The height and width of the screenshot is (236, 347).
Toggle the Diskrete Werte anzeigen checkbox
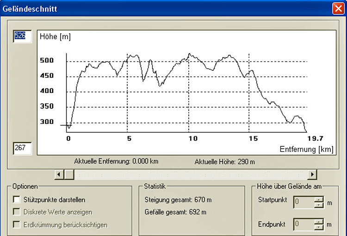pos(17,212)
